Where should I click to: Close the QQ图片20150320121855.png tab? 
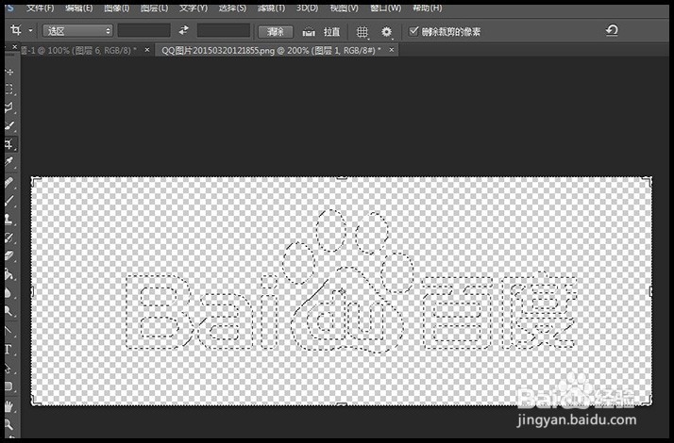tap(392, 50)
